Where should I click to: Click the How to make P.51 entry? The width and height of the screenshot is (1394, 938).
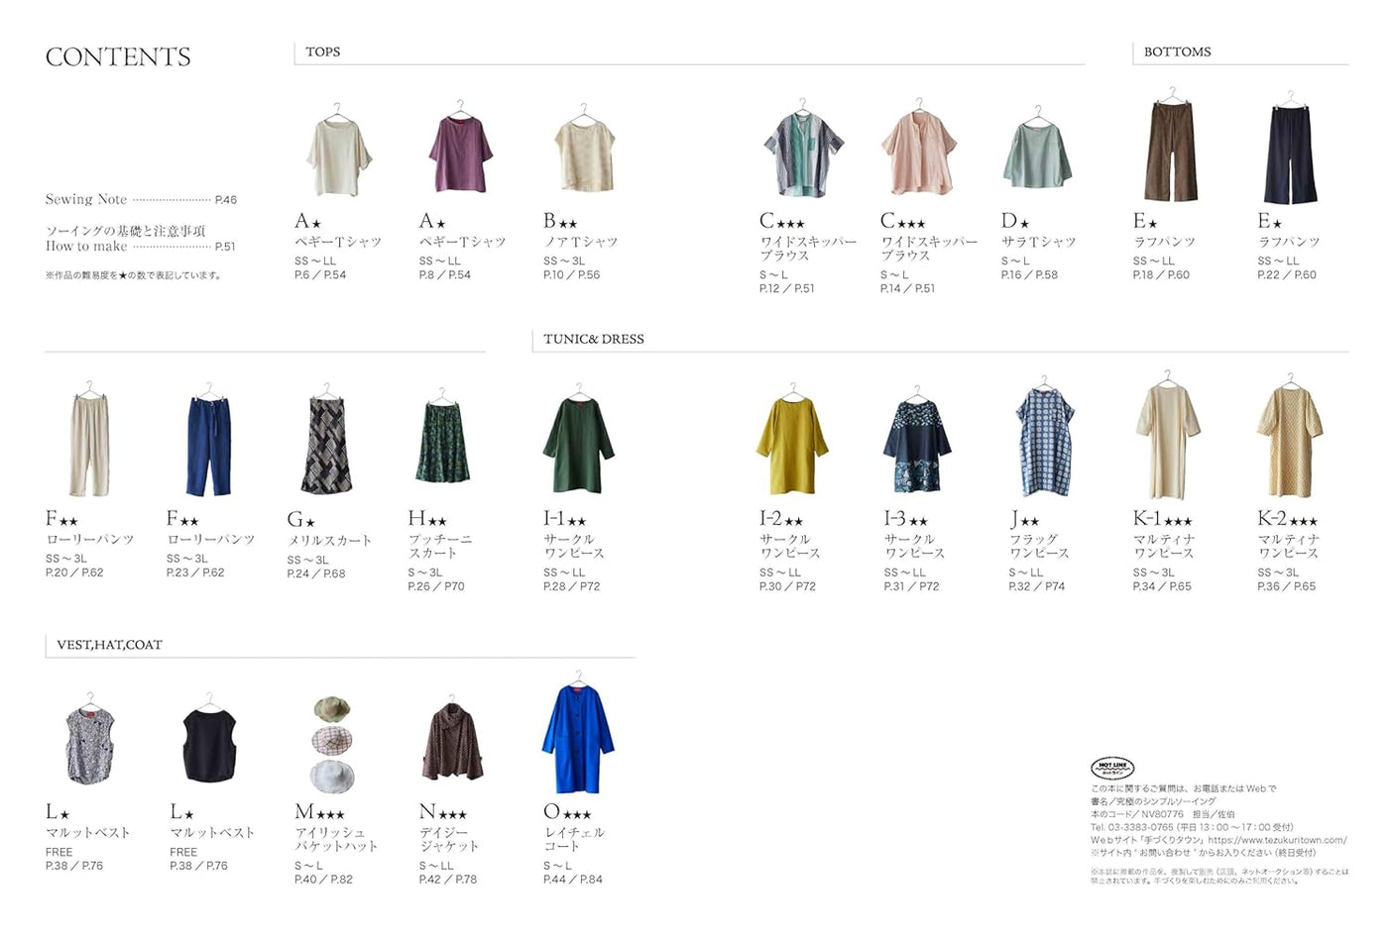click(141, 246)
